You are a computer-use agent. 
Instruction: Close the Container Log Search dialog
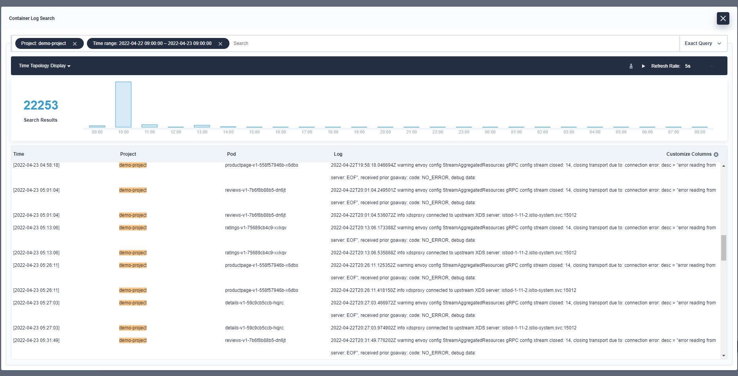[x=723, y=18]
